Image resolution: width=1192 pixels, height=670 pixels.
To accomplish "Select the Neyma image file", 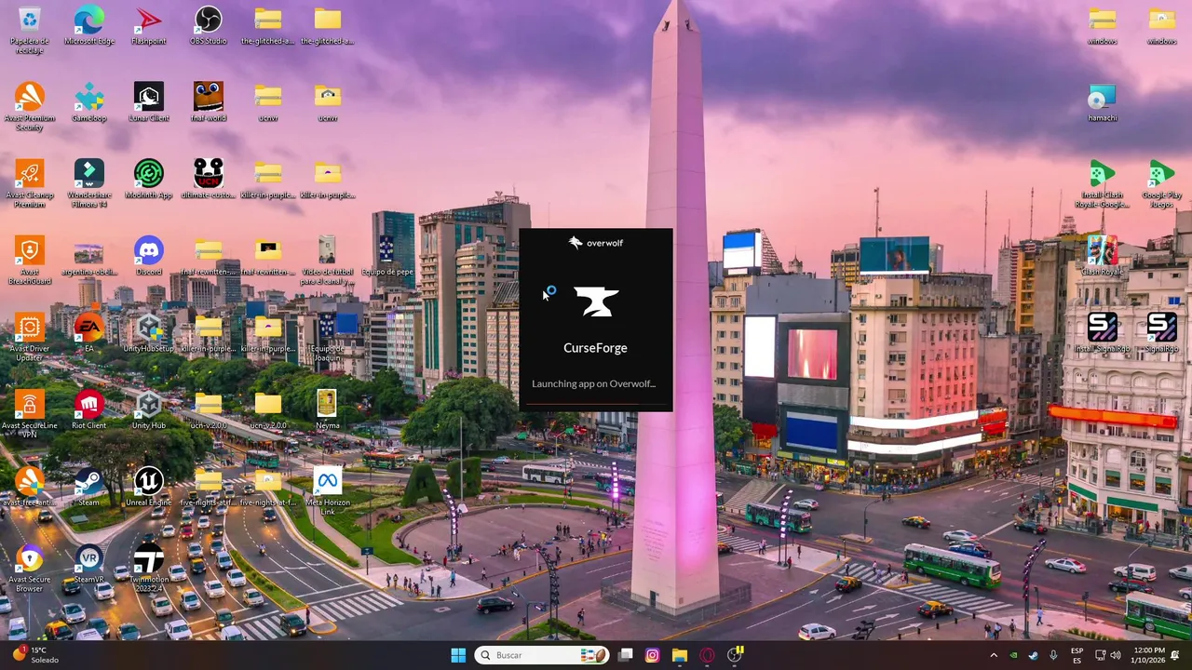I will [327, 410].
